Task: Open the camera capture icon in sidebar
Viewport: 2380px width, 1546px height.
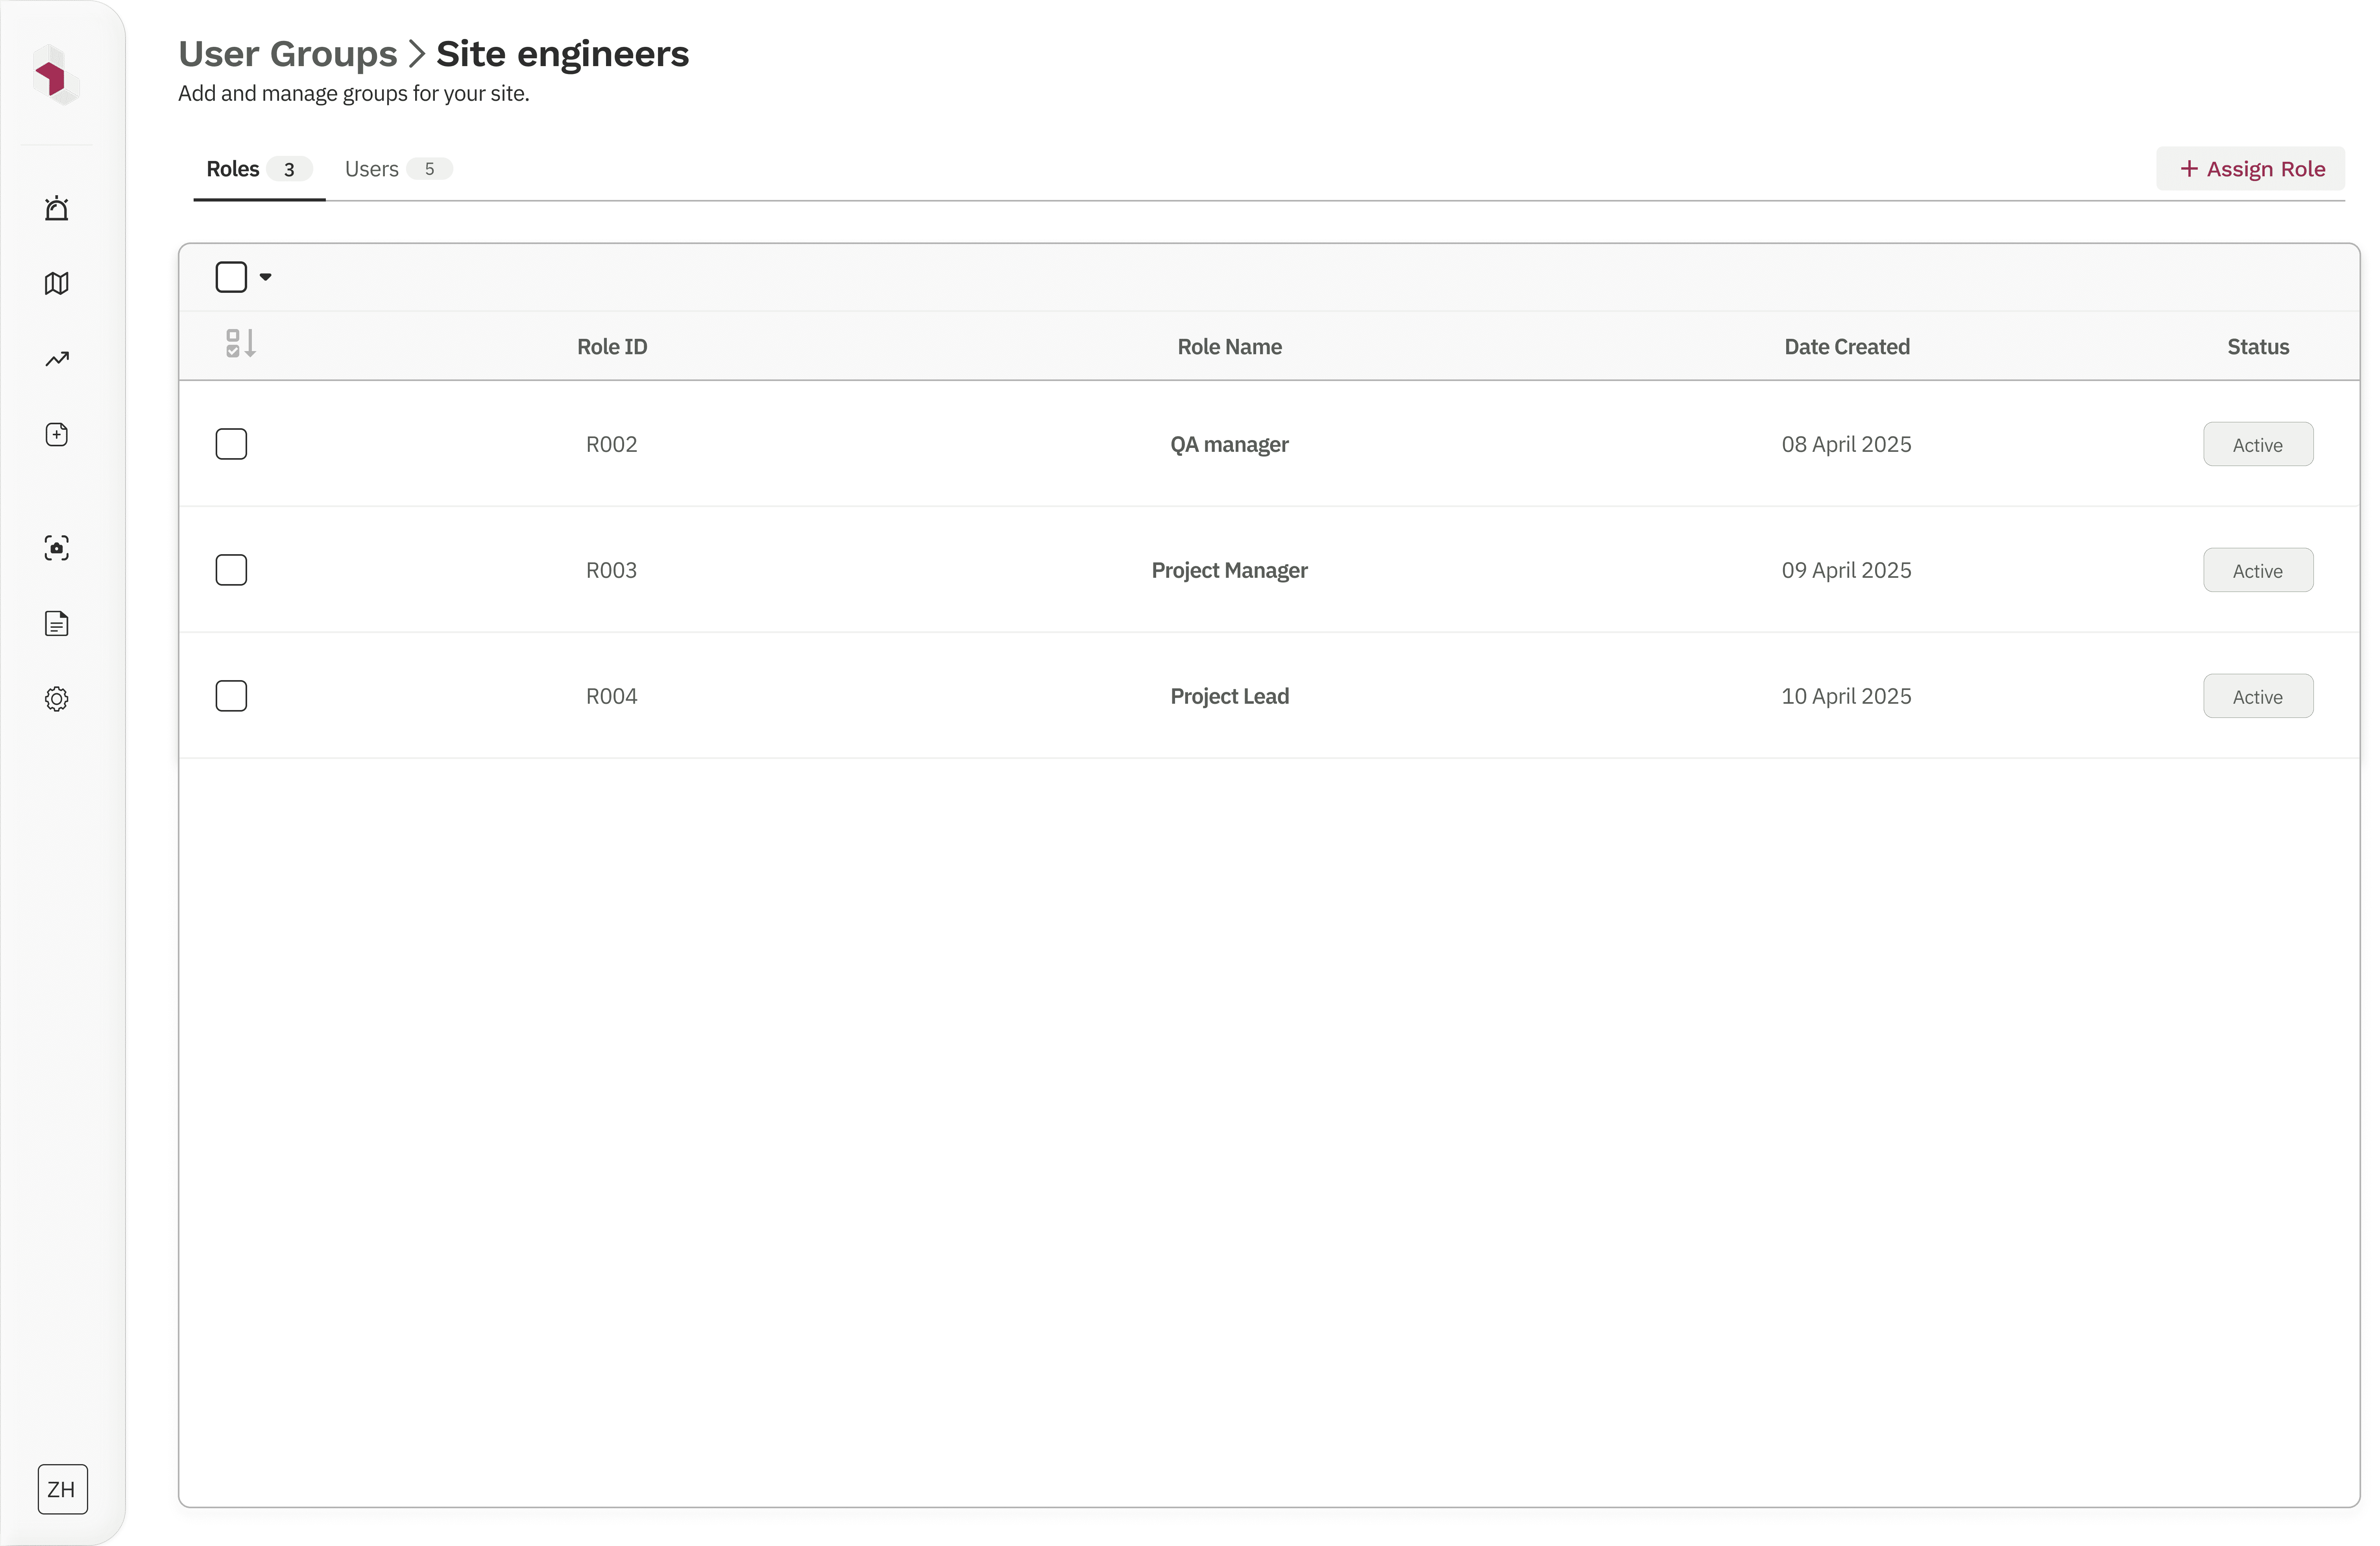Action: point(57,548)
